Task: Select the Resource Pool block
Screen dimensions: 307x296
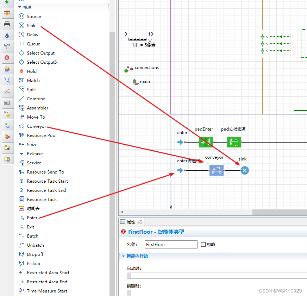Action: tap(38, 135)
